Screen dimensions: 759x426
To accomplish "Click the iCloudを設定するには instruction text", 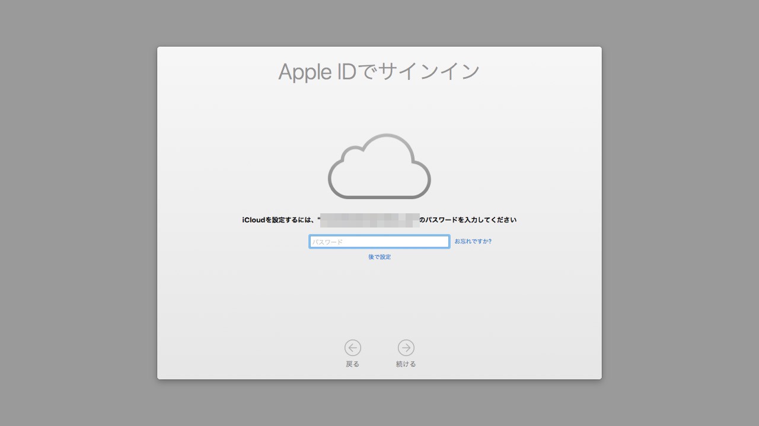I will point(379,220).
